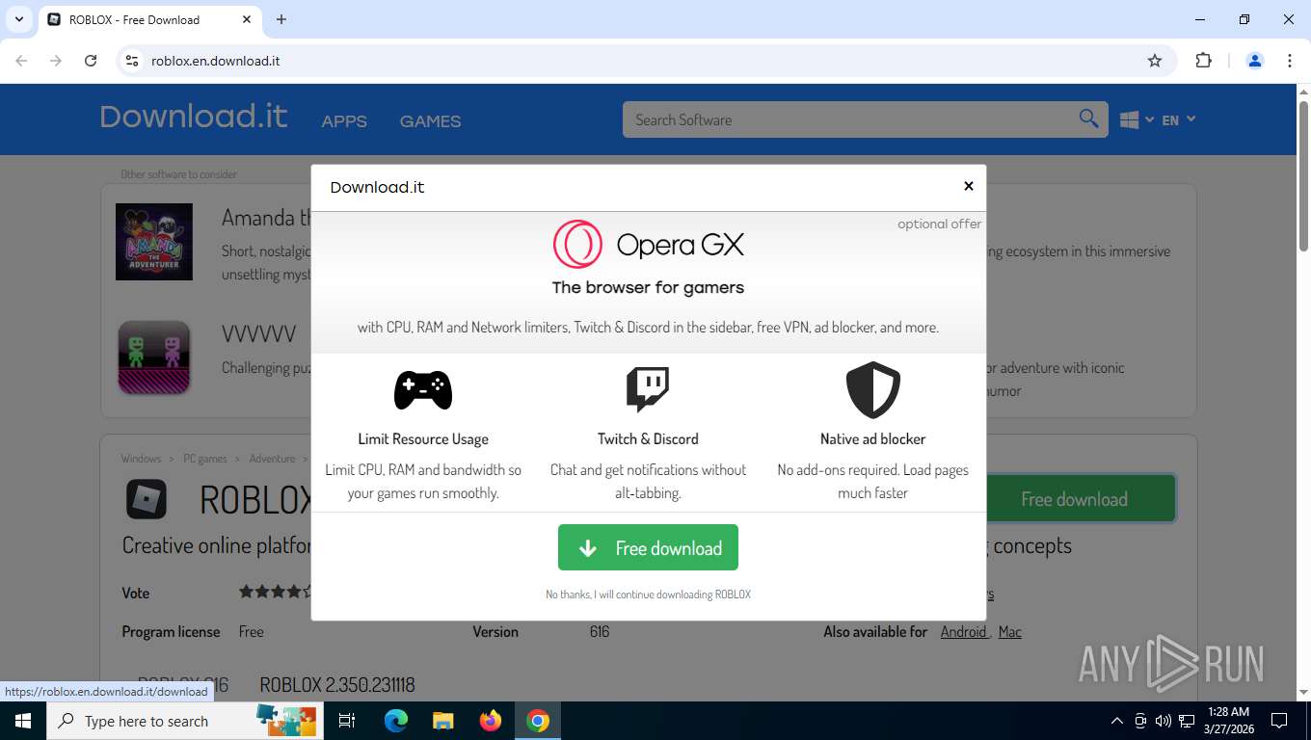
Task: Close the ROBLOX - Free Download tab
Action: 247,19
